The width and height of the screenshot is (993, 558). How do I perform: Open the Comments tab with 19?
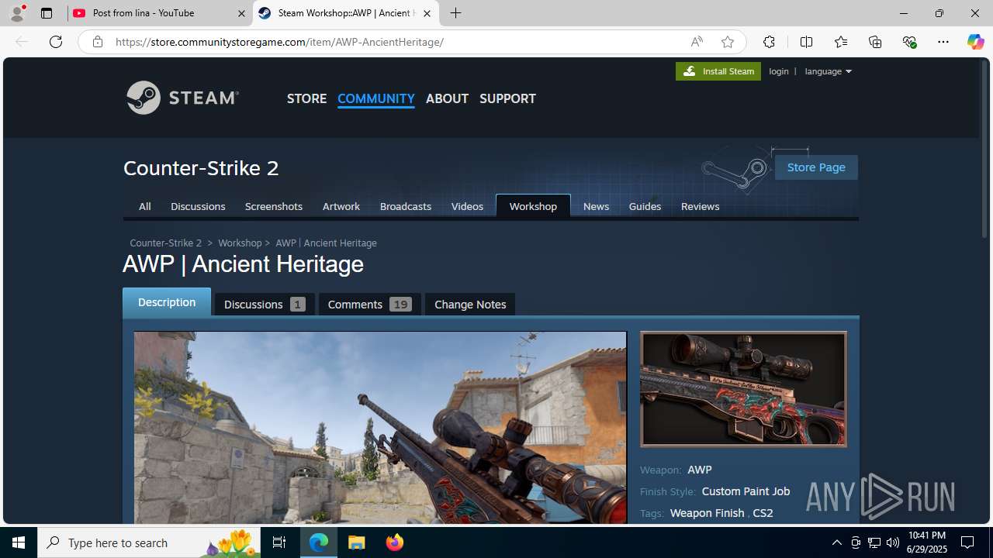pos(369,305)
